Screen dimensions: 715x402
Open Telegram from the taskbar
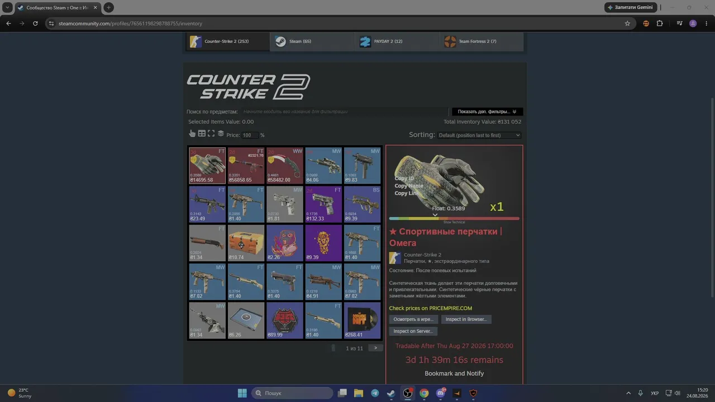(x=375, y=393)
